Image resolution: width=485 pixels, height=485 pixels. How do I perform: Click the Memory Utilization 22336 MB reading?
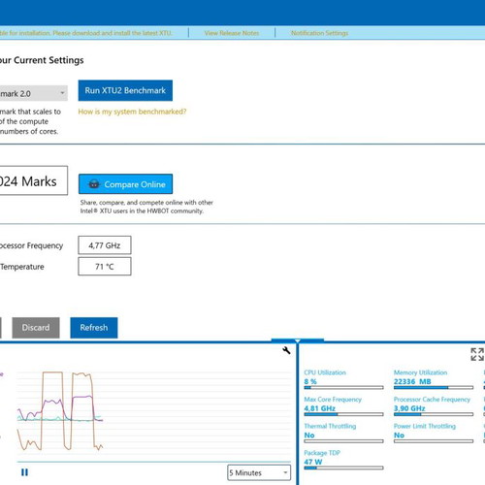tap(412, 381)
